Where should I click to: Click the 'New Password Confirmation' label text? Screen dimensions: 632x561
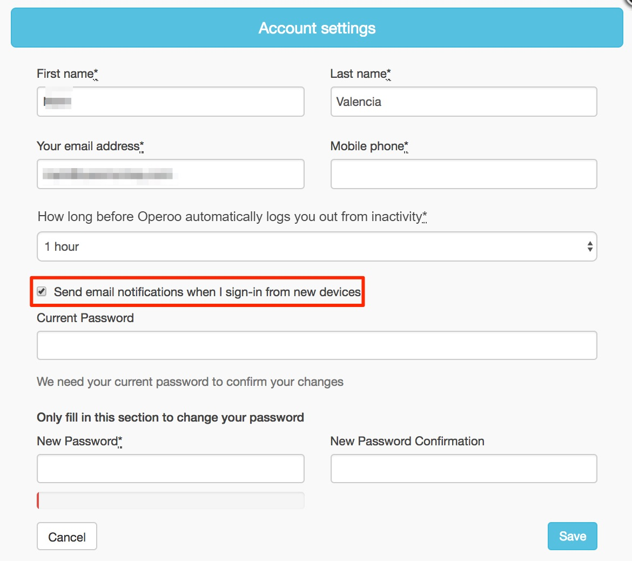point(407,441)
